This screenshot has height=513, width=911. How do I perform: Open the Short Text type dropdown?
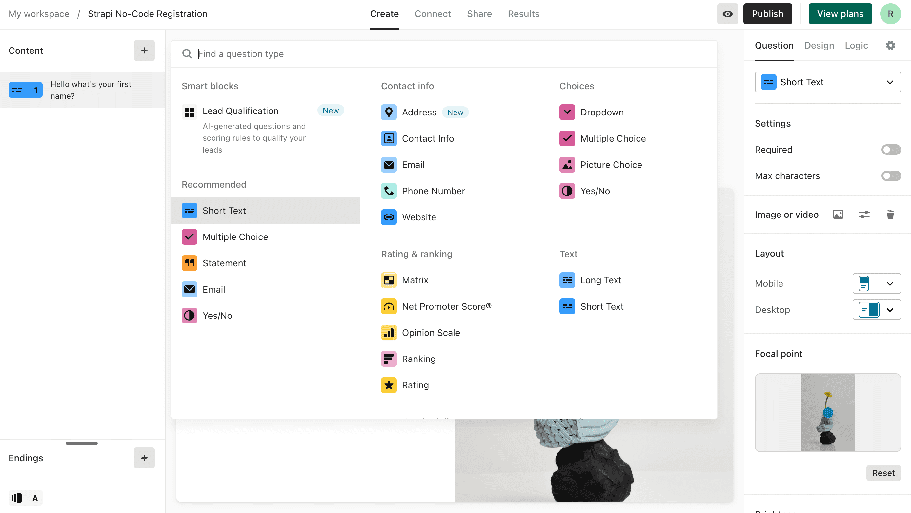pos(827,82)
